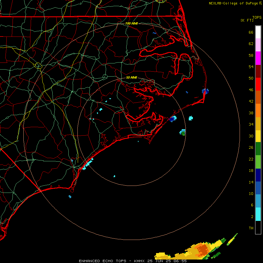This screenshot has height=263, width=263.
Task: Click the '2' legend value
Action: 252,217
